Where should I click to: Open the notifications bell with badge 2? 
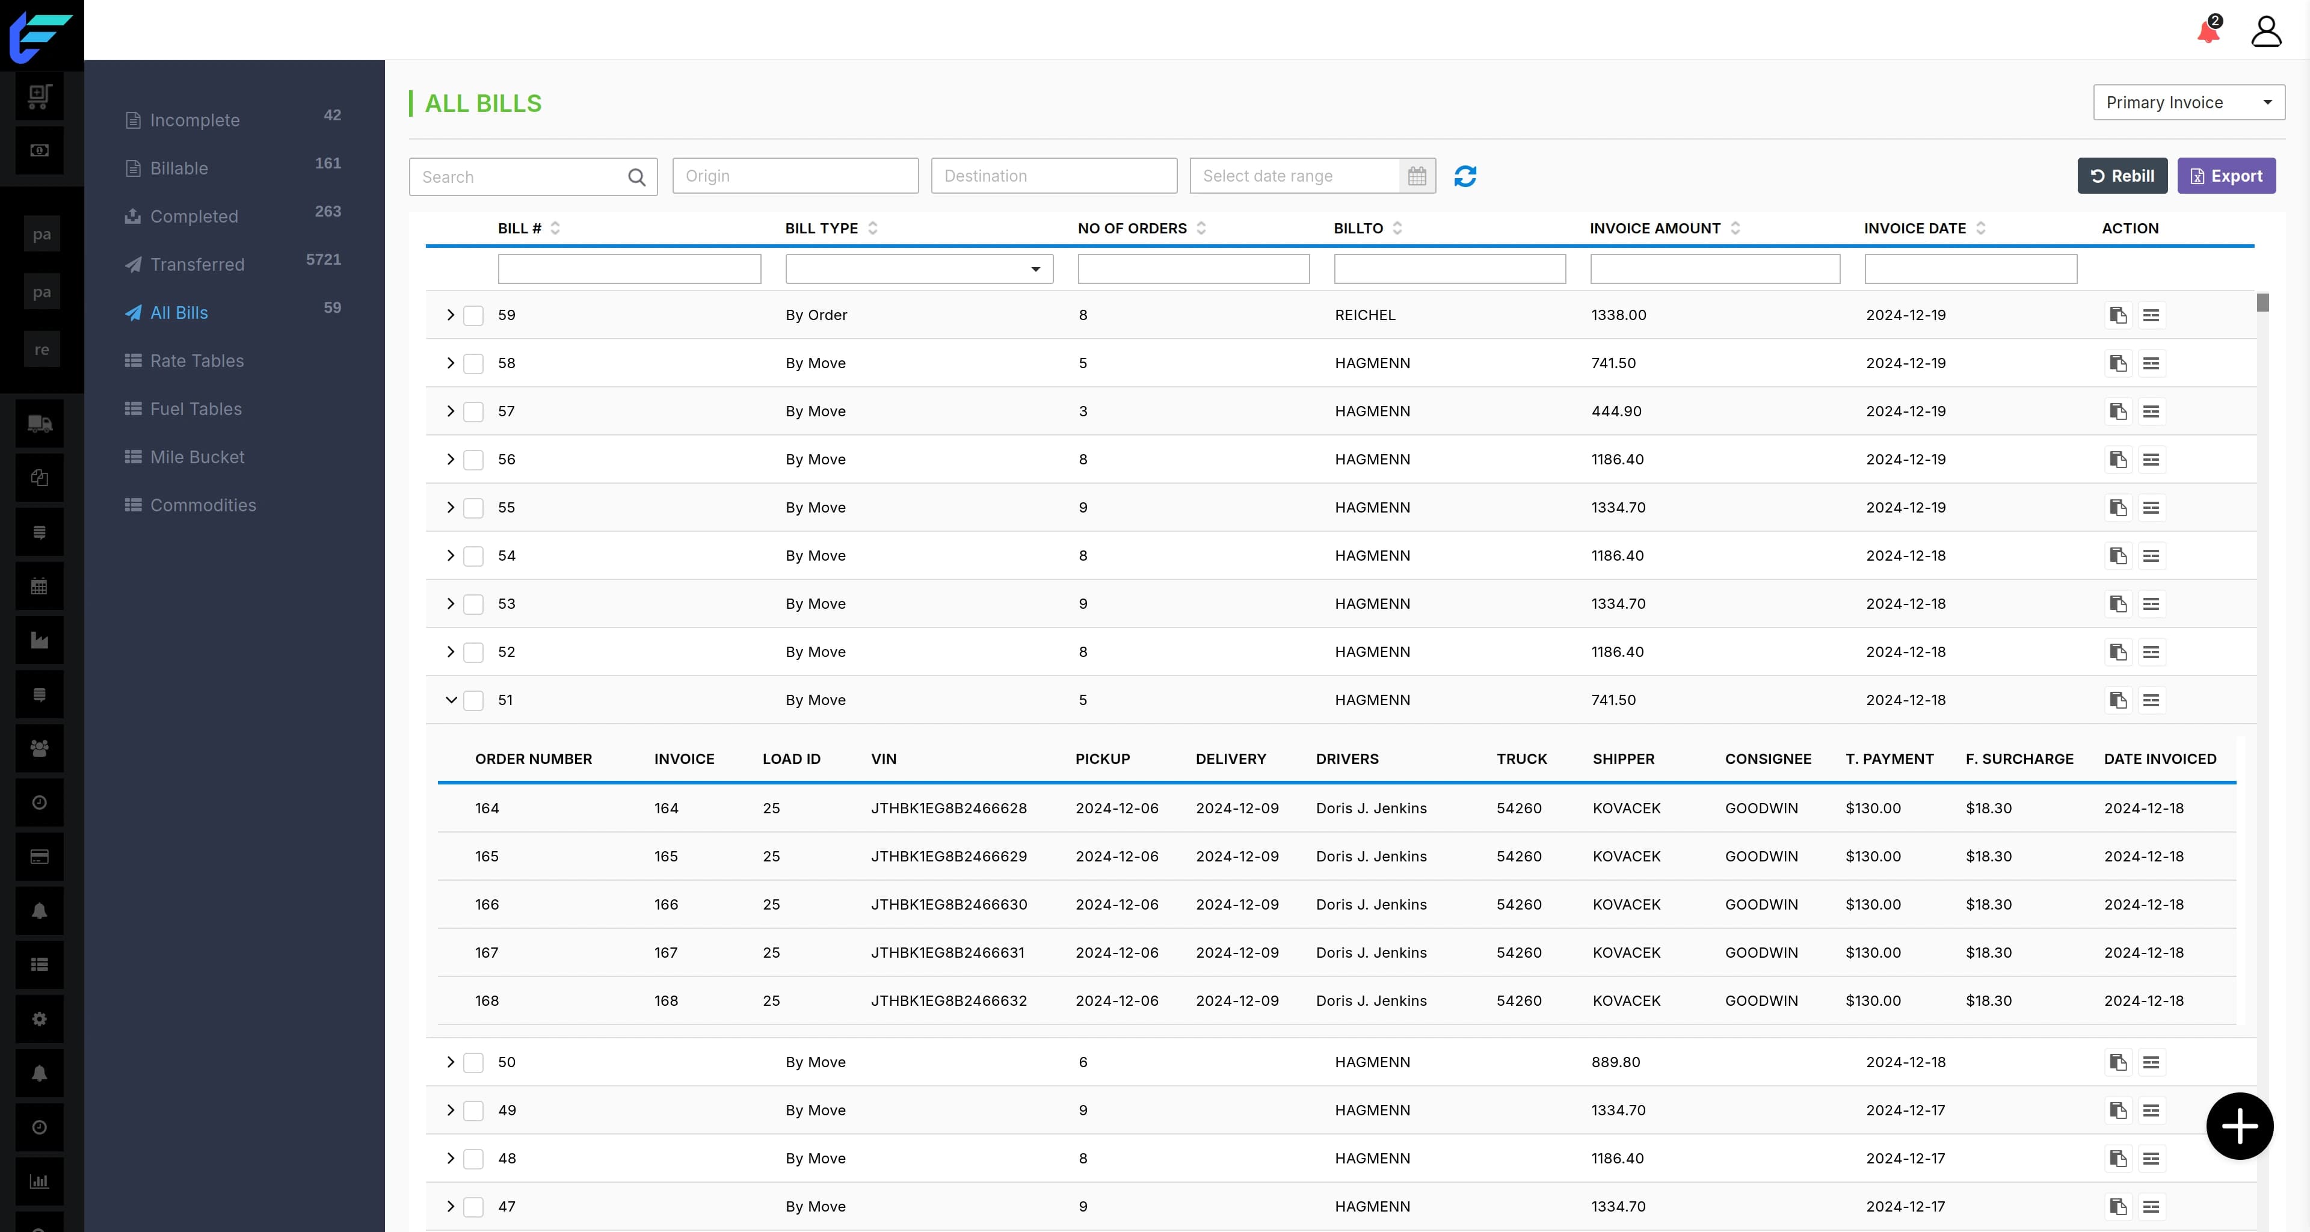2209,29
